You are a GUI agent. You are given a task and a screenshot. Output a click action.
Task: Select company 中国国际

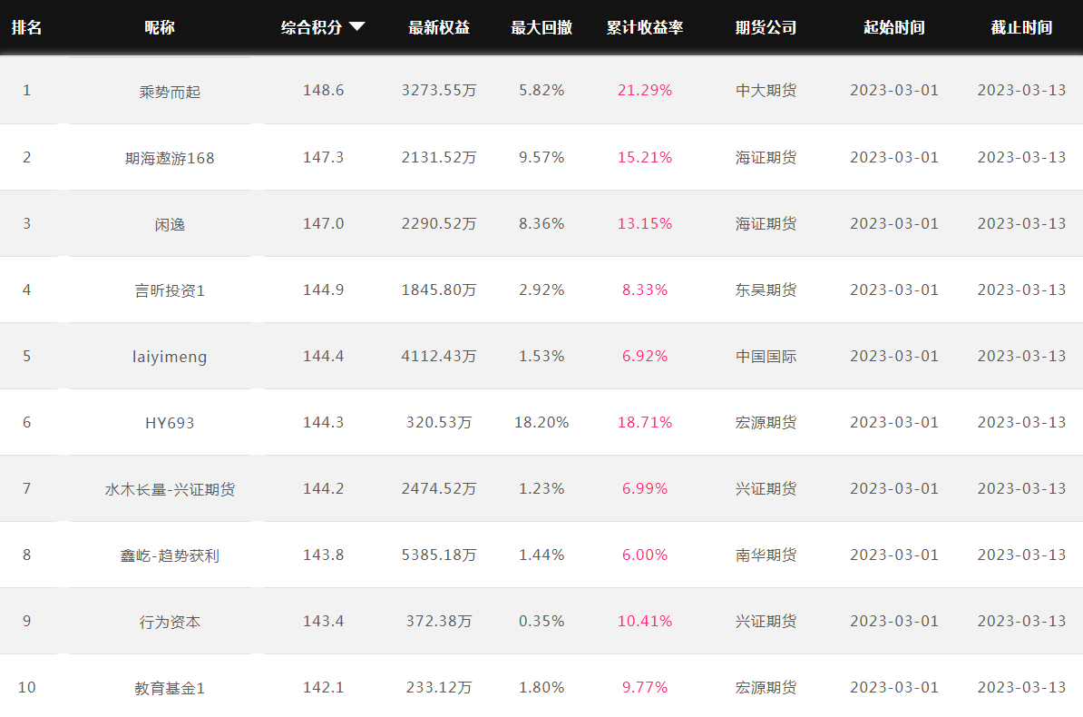click(x=766, y=357)
